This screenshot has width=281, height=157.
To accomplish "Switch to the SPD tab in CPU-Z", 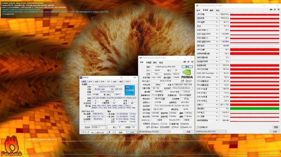I will [x=108, y=81].
